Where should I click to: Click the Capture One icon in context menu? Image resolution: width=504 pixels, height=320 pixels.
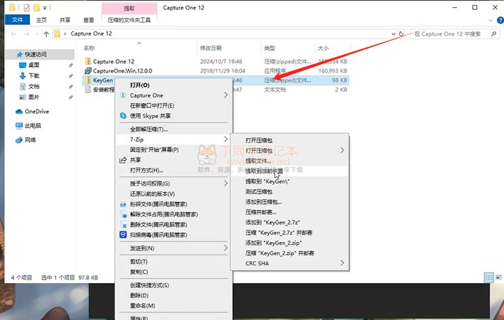click(x=123, y=95)
